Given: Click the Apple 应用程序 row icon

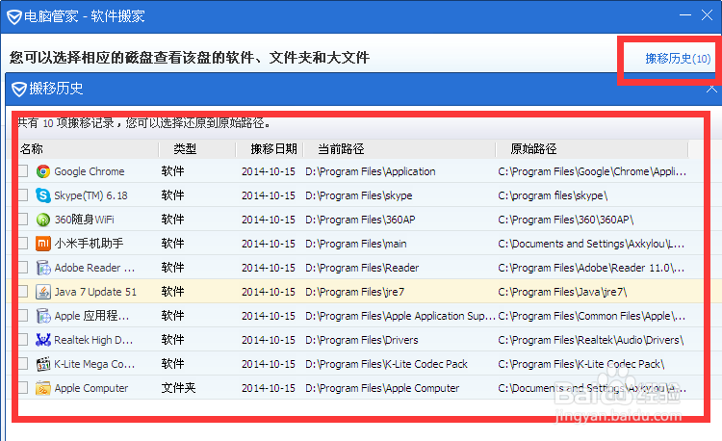Looking at the screenshot, I should click(x=43, y=316).
